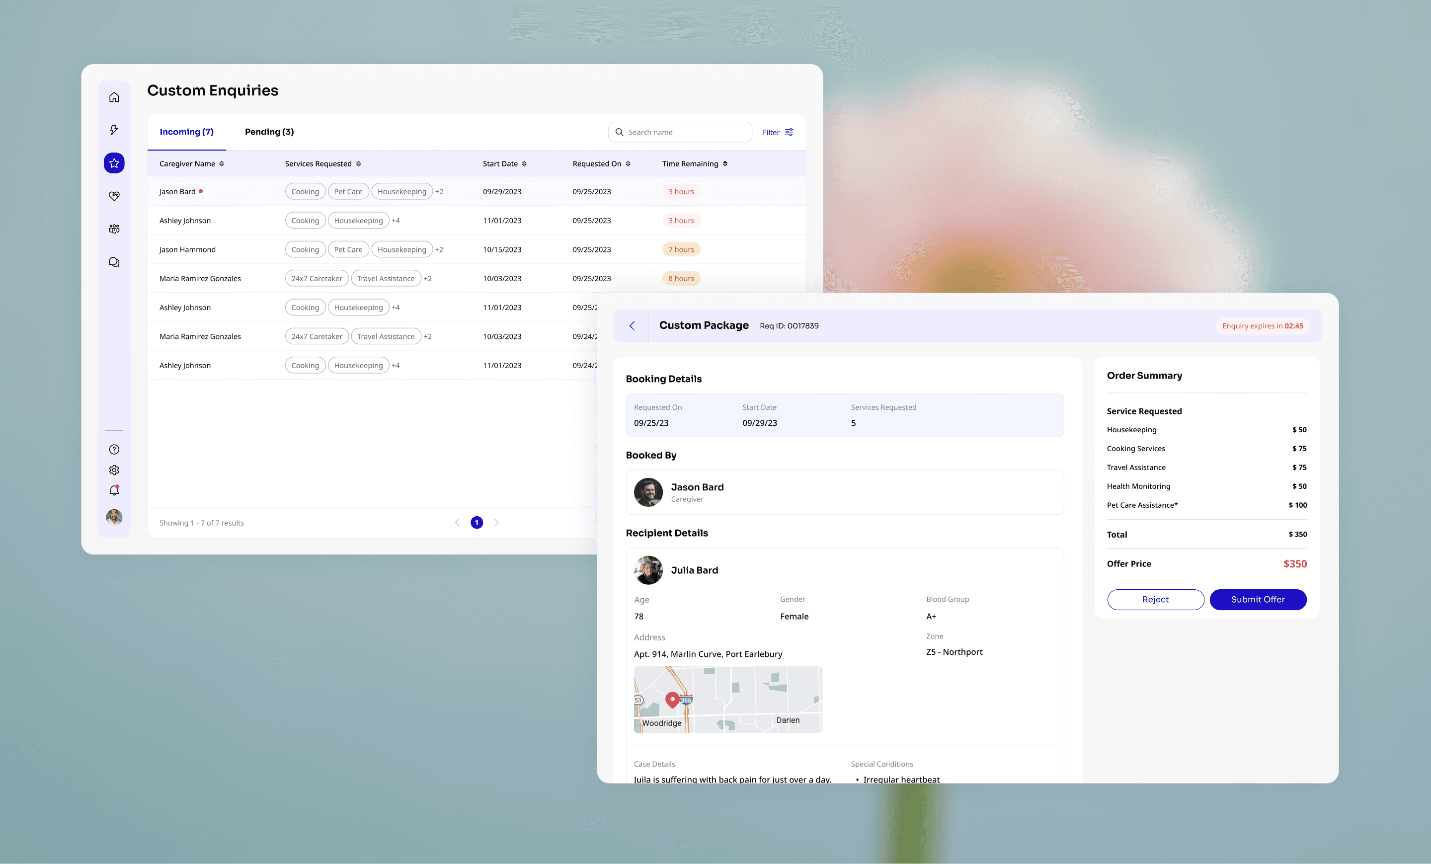Open the notifications bell icon
This screenshot has width=1431, height=864.
click(114, 491)
